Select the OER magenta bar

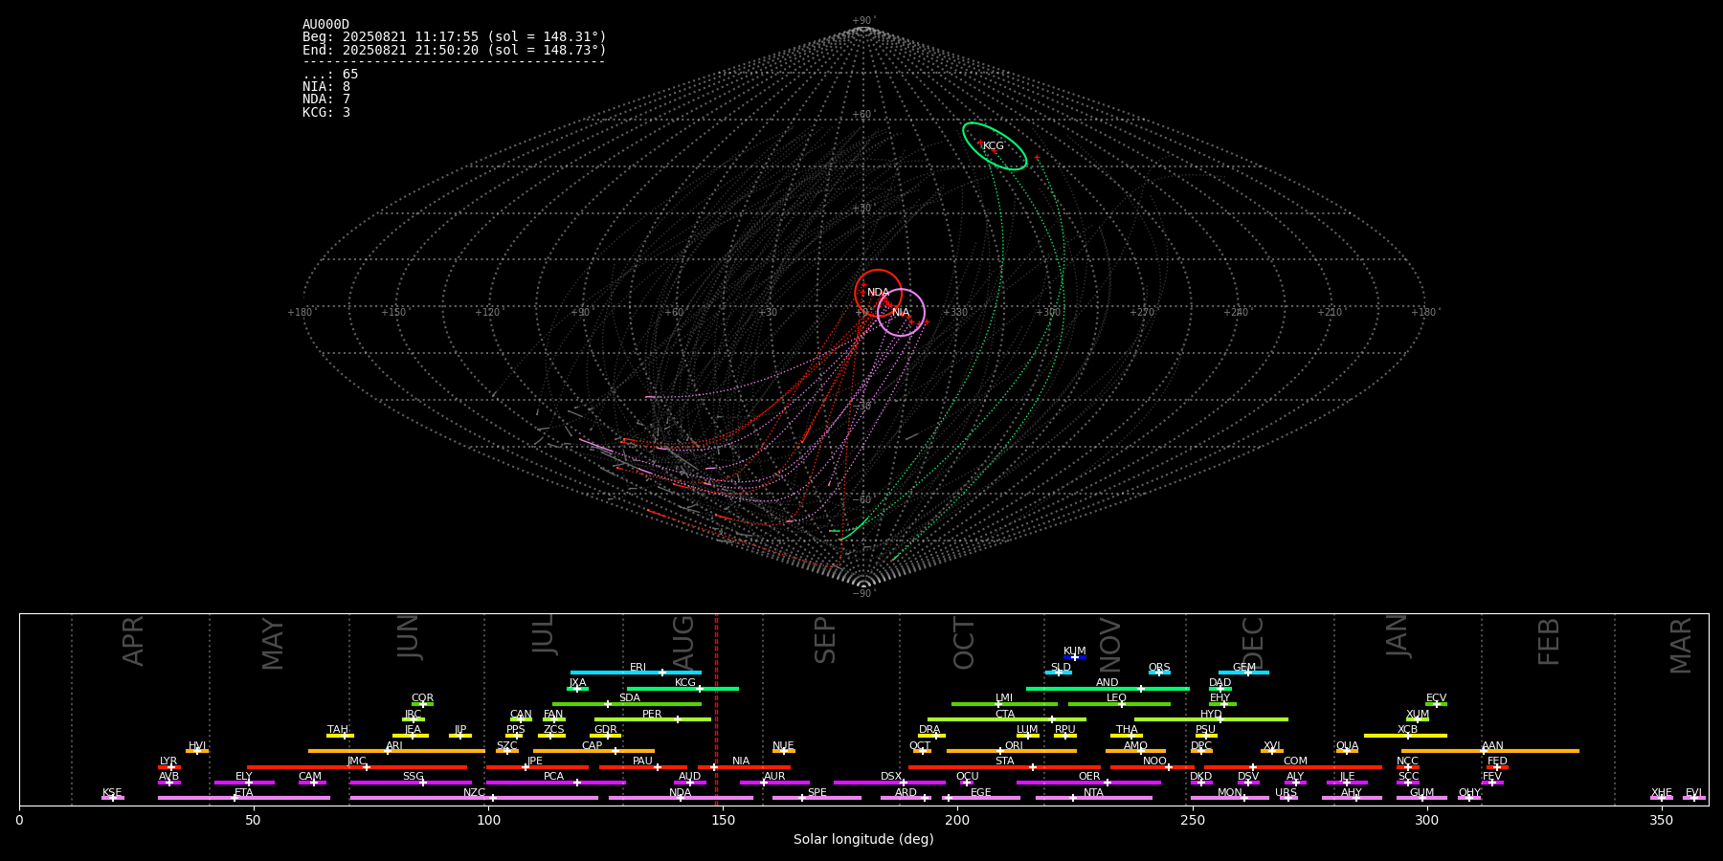pos(1088,783)
